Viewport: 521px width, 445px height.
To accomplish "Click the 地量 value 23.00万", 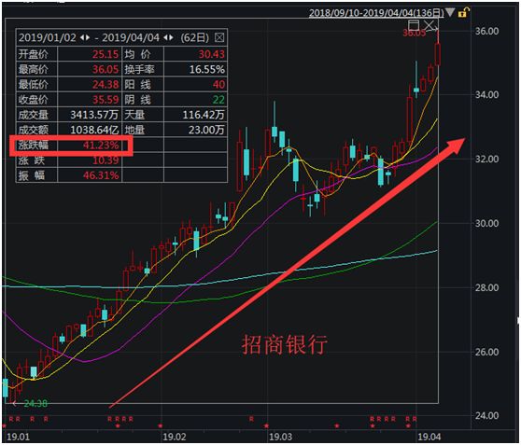I will [206, 130].
